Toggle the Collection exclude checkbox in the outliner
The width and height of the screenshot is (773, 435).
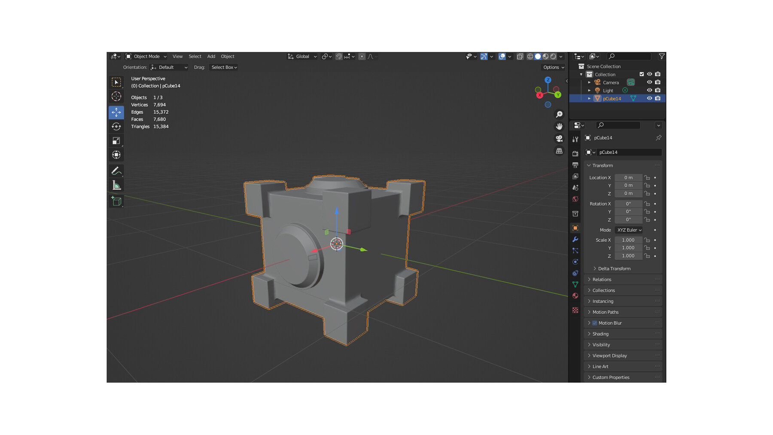642,74
